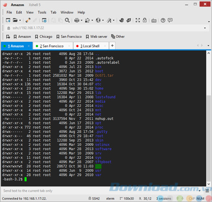Click the Lock screen padlock icon

tap(145, 20)
